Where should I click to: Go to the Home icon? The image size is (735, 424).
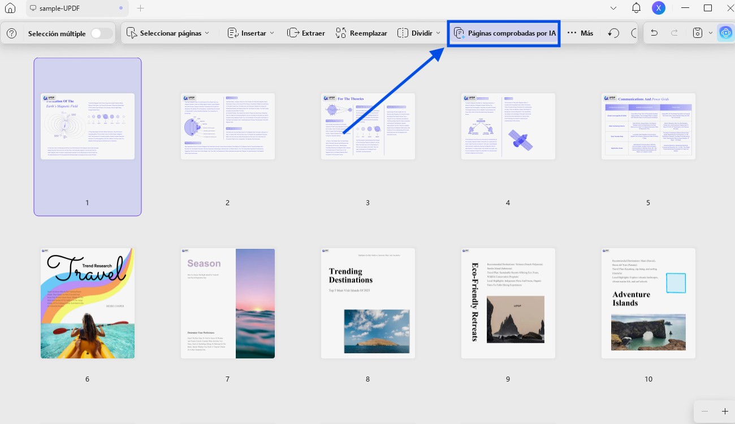tap(10, 8)
